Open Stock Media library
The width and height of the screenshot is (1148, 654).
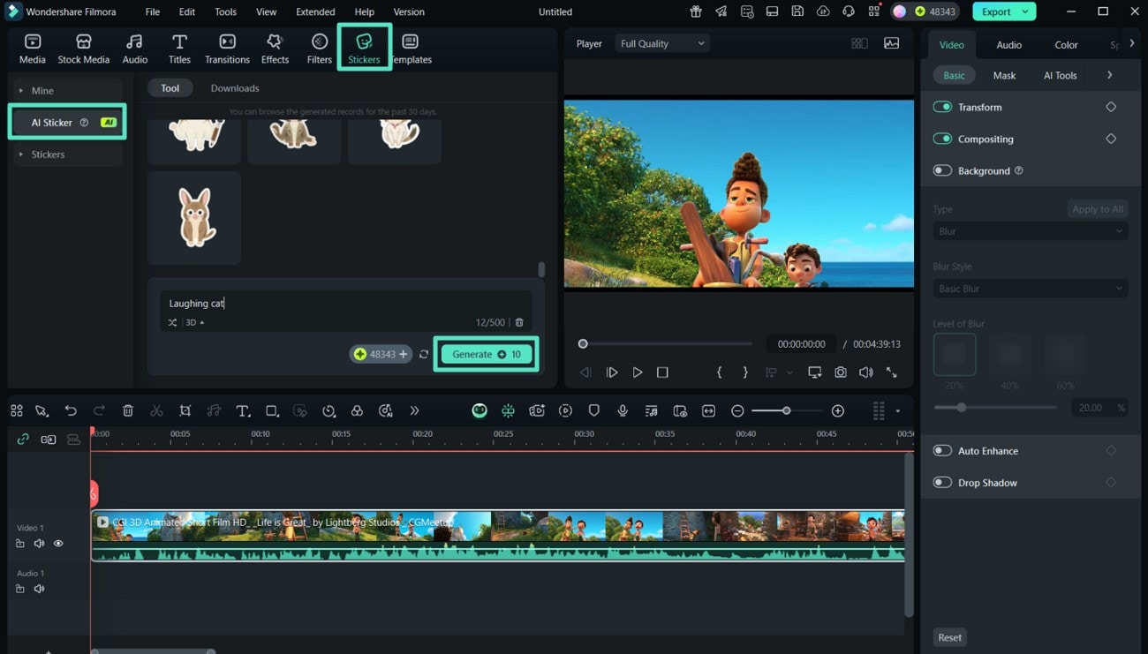83,49
